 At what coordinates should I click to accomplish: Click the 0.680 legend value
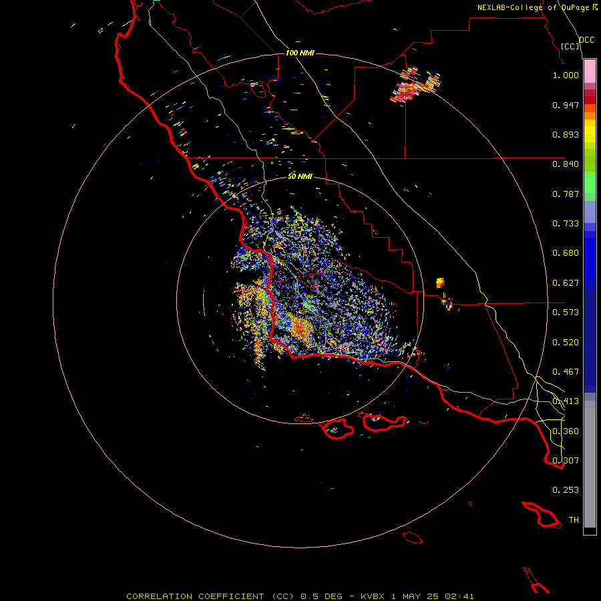click(566, 253)
